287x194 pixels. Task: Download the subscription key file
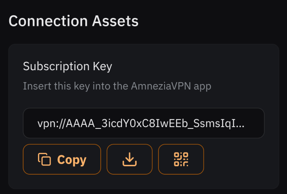[130, 159]
